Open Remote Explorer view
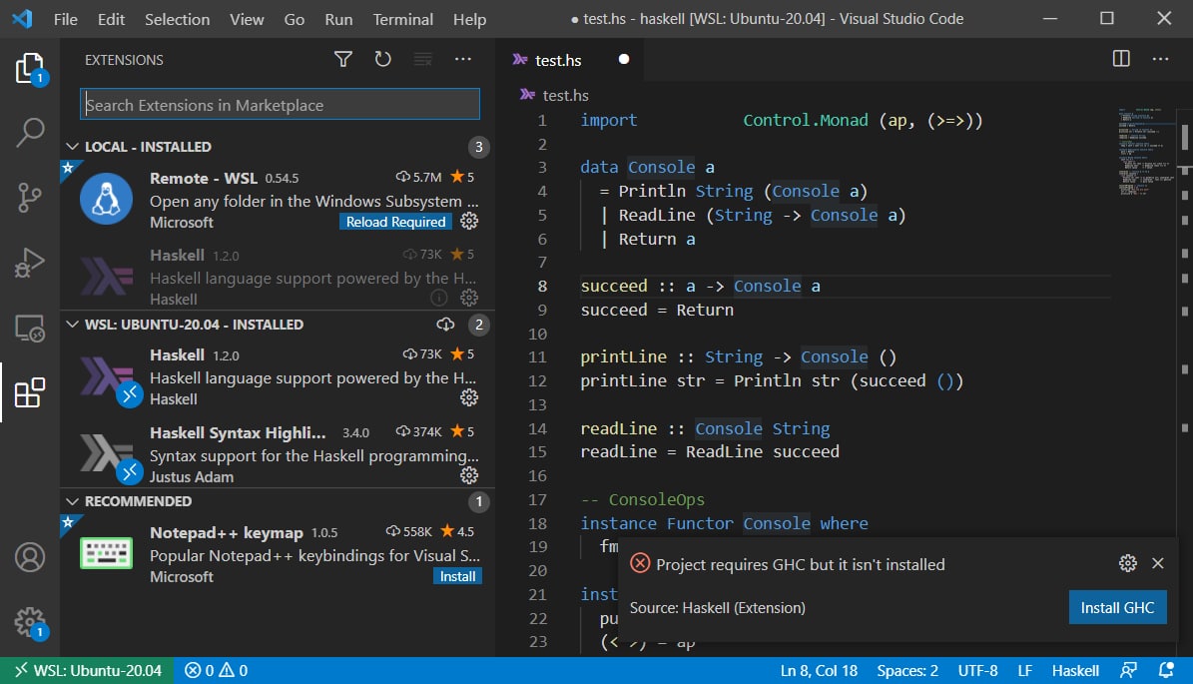 pos(30,329)
